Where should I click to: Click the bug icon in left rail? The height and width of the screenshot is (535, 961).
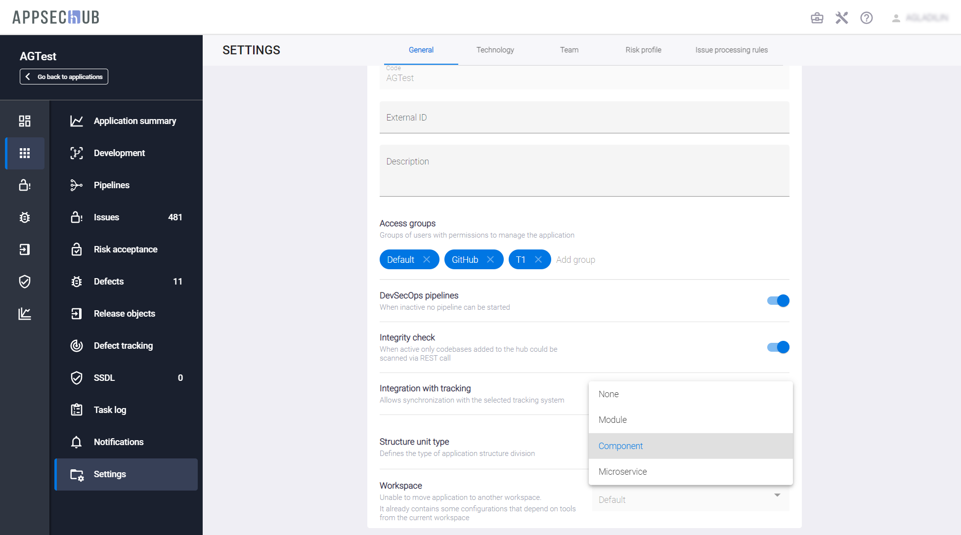(25, 217)
